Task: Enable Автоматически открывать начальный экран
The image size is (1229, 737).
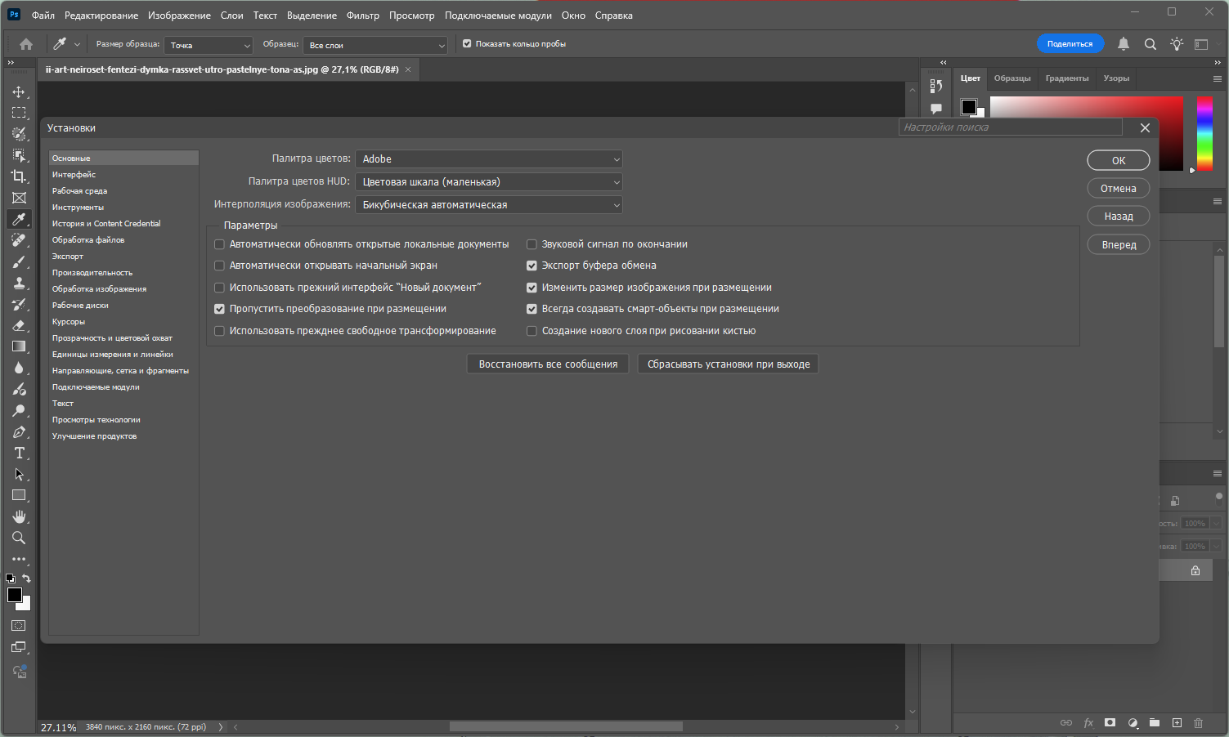Action: pyautogui.click(x=219, y=266)
